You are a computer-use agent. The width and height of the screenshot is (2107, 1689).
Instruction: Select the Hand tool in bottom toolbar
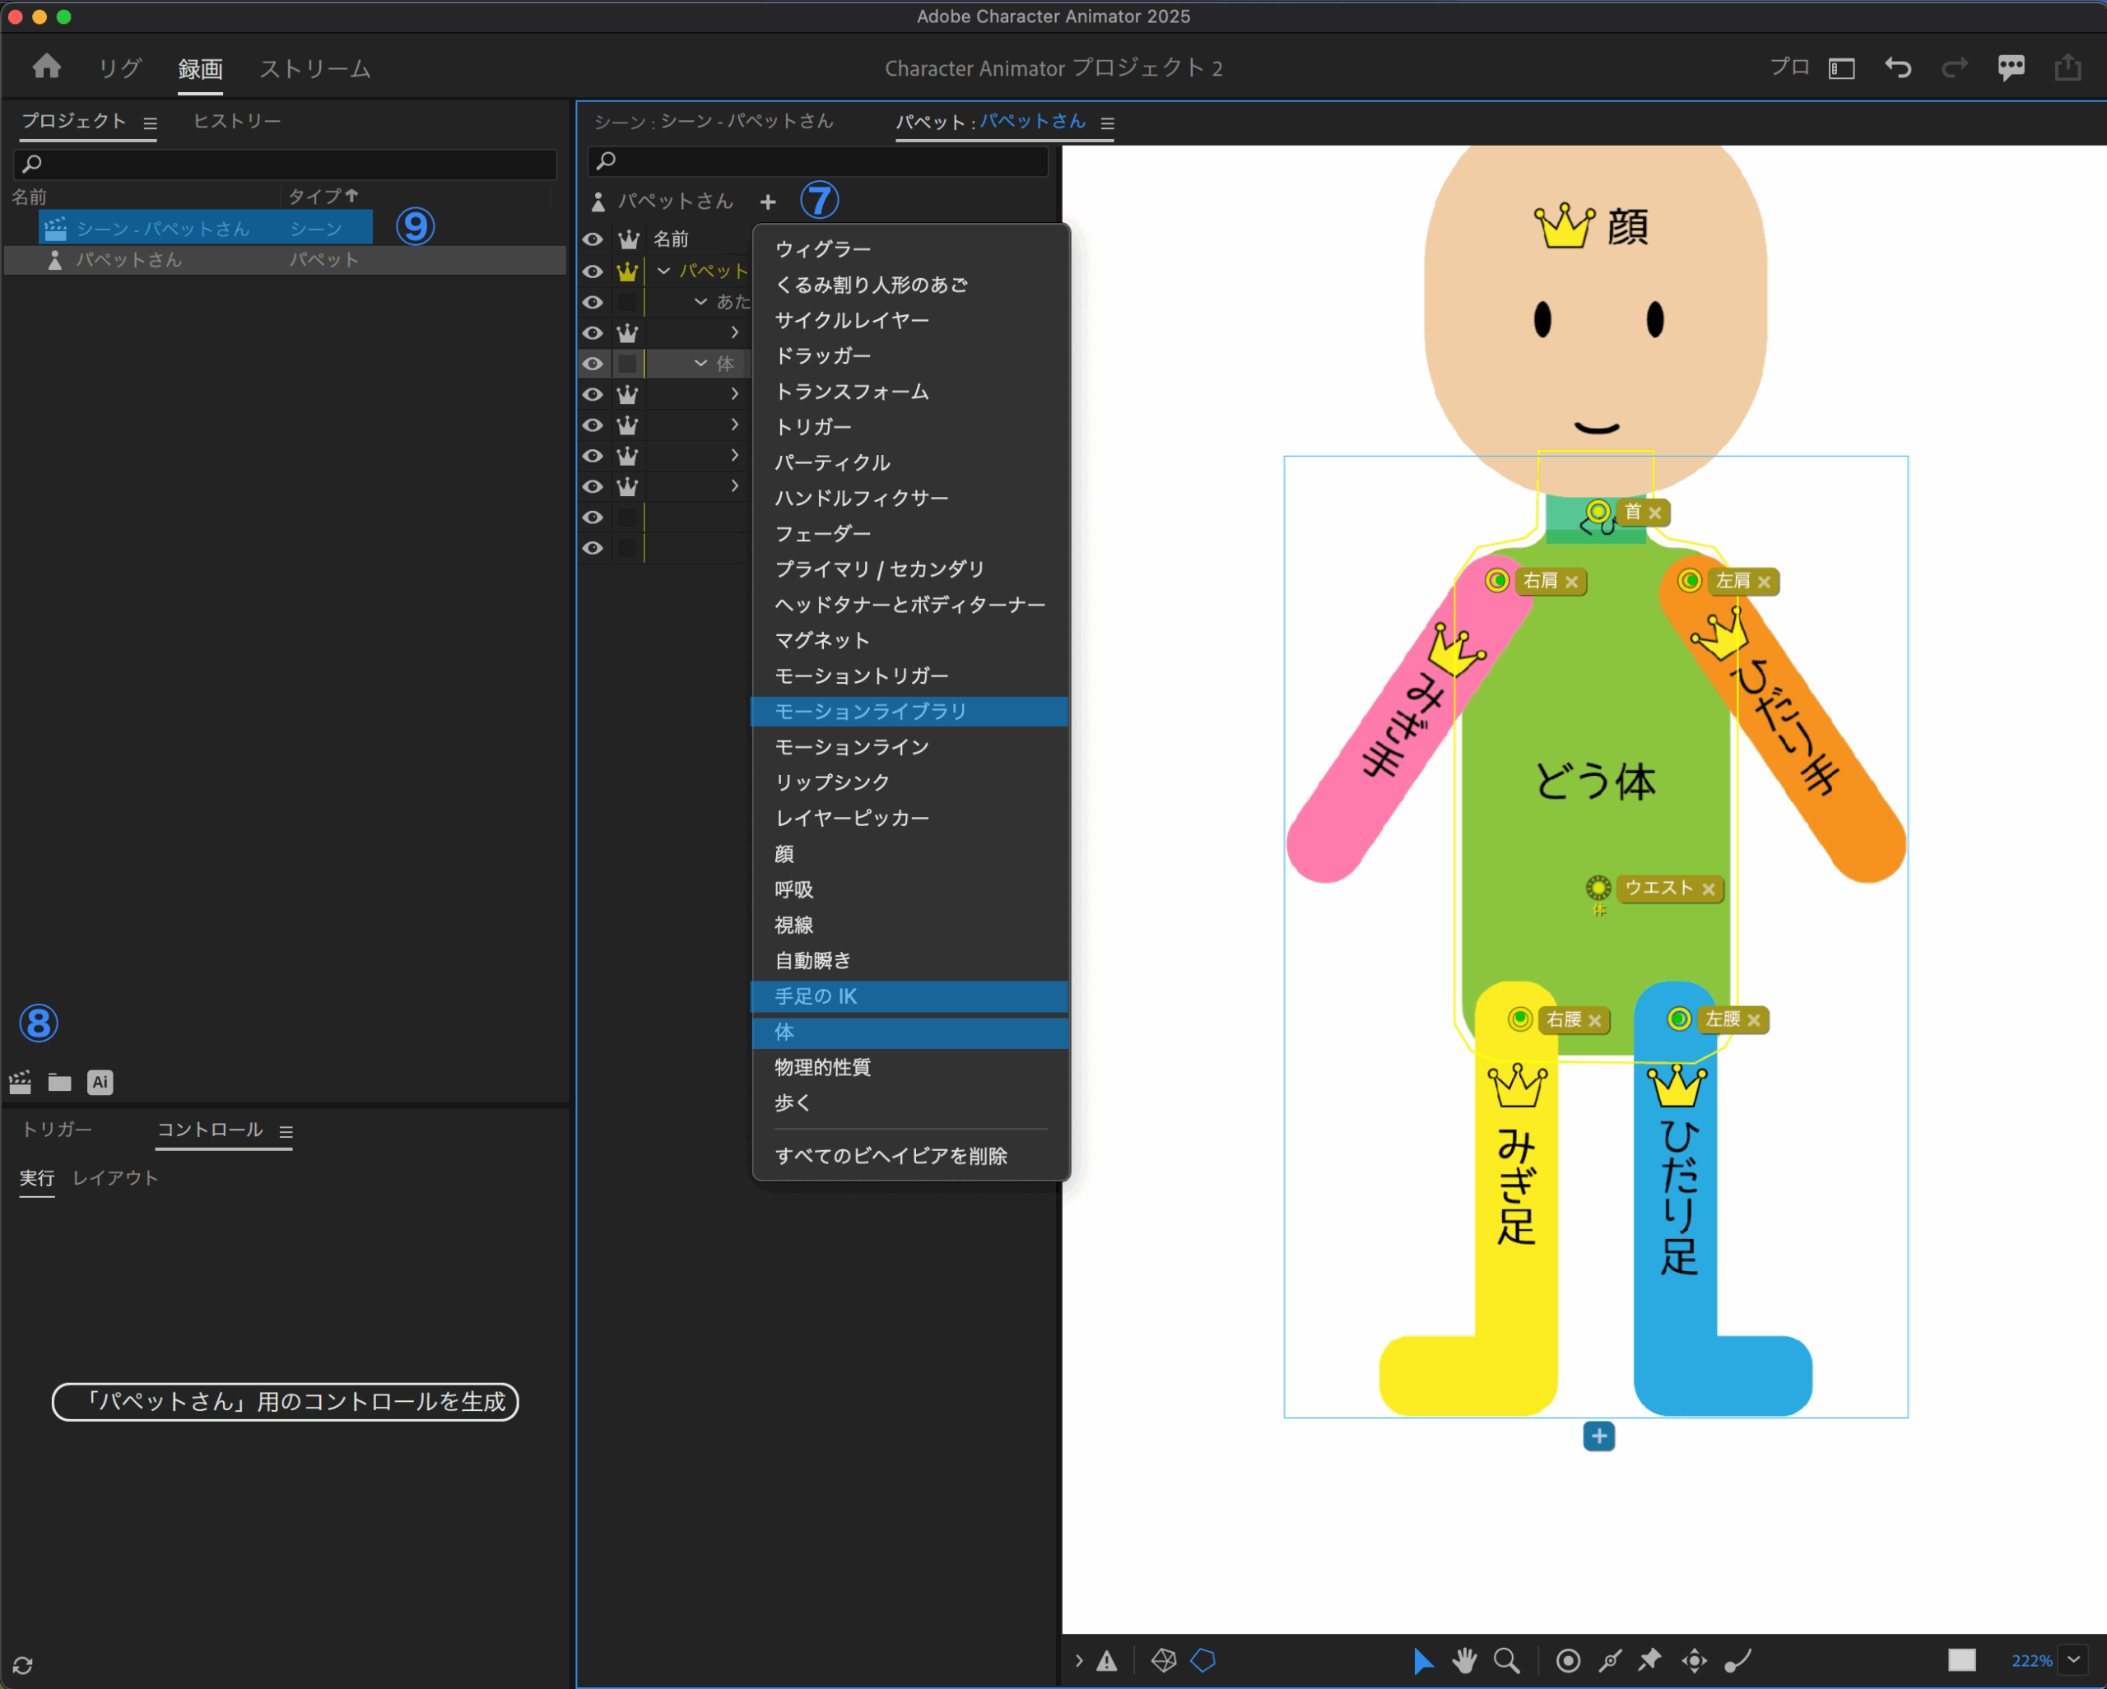click(1464, 1659)
